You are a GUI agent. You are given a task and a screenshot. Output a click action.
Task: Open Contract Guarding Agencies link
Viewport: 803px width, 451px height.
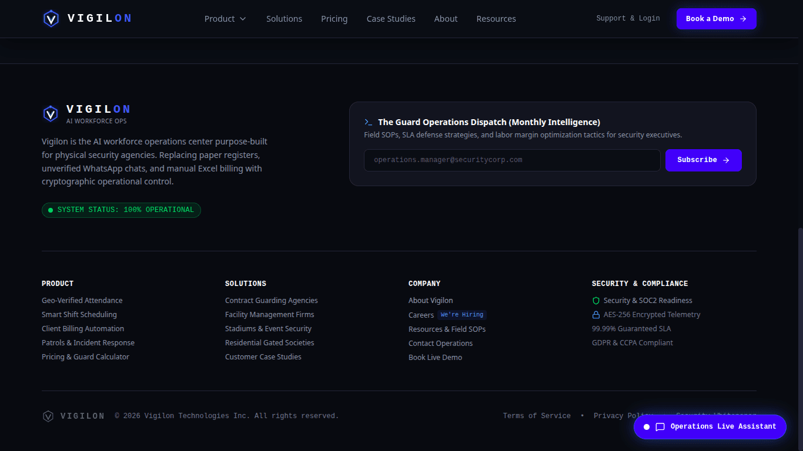pyautogui.click(x=272, y=301)
